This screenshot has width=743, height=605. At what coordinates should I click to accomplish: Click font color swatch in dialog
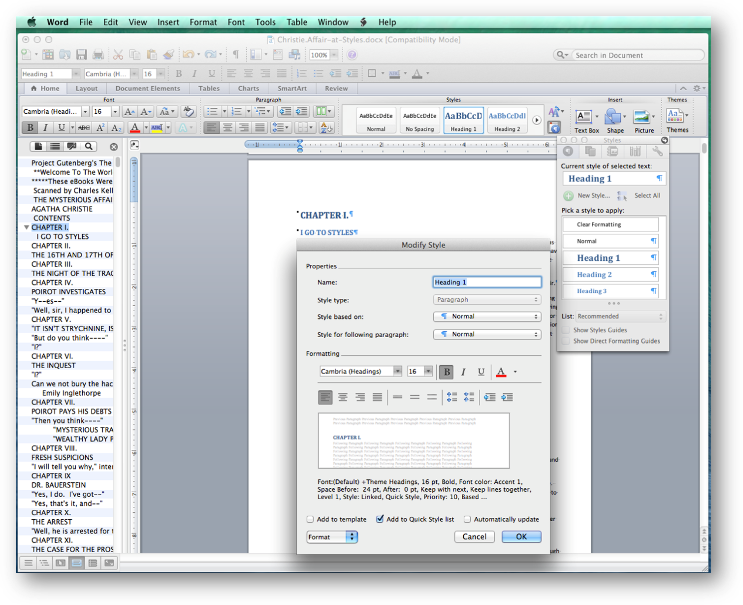[501, 372]
